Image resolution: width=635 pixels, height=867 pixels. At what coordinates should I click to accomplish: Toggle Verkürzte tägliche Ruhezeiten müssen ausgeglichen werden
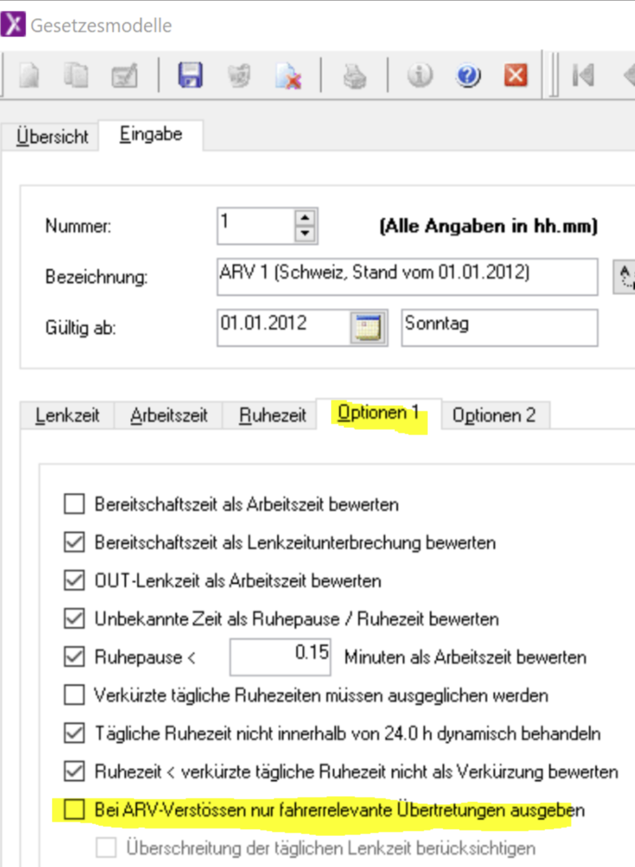pos(74,695)
